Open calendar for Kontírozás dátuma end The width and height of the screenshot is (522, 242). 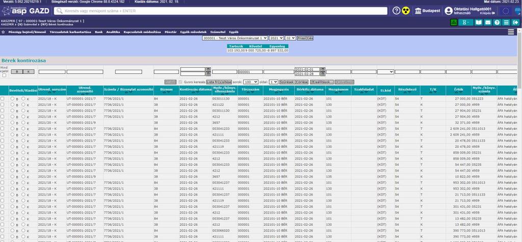click(x=208, y=74)
